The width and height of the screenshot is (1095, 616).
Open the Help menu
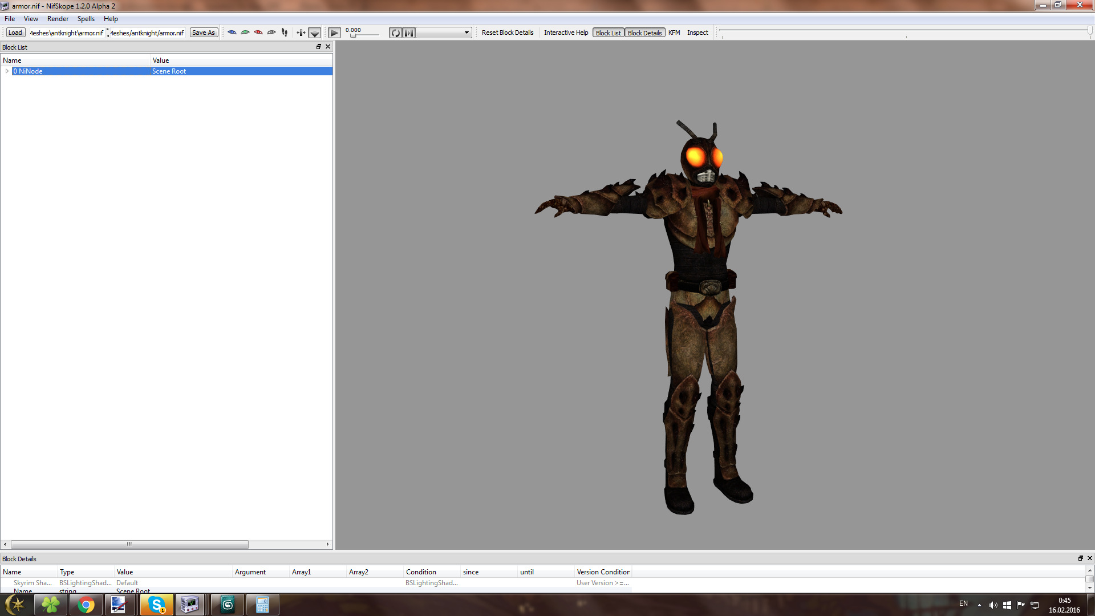click(x=111, y=19)
